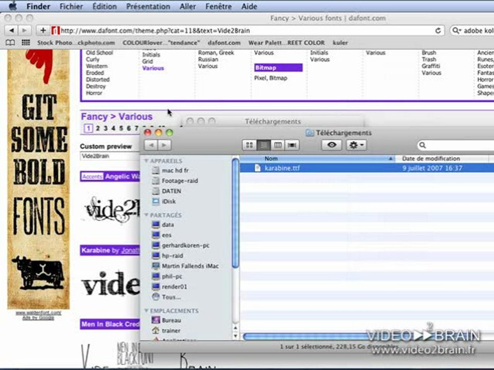Screen dimensions: 494x370
Task: Open trainer home folder
Action: (171, 330)
